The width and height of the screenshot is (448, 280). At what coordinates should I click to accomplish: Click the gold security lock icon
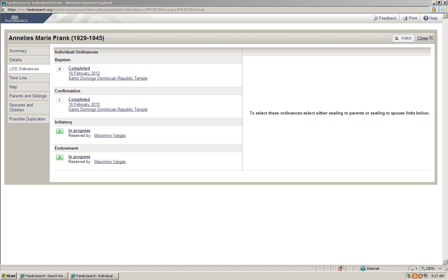pos(434,9)
